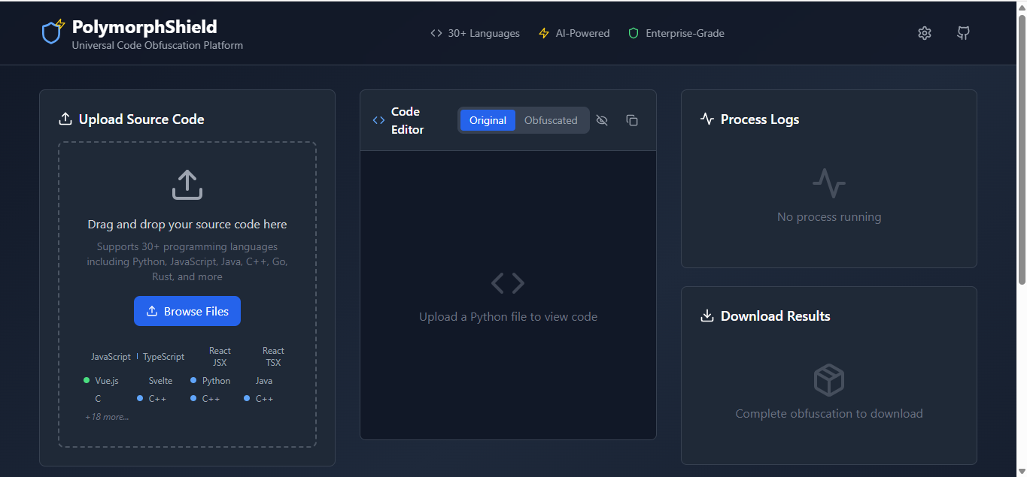1027x477 pixels.
Task: Click the Java language label
Action: (x=264, y=381)
